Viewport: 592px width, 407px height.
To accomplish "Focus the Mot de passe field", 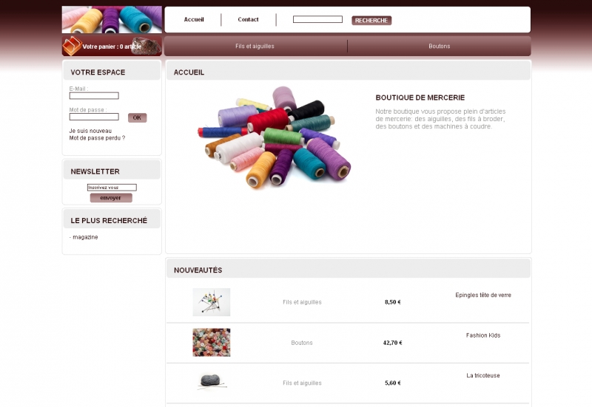I will (94, 117).
